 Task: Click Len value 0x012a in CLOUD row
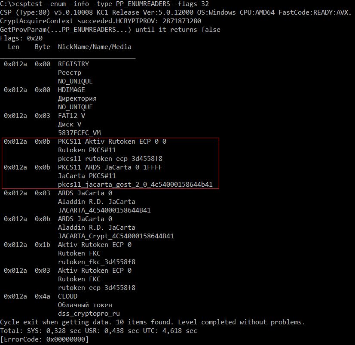click(x=15, y=296)
